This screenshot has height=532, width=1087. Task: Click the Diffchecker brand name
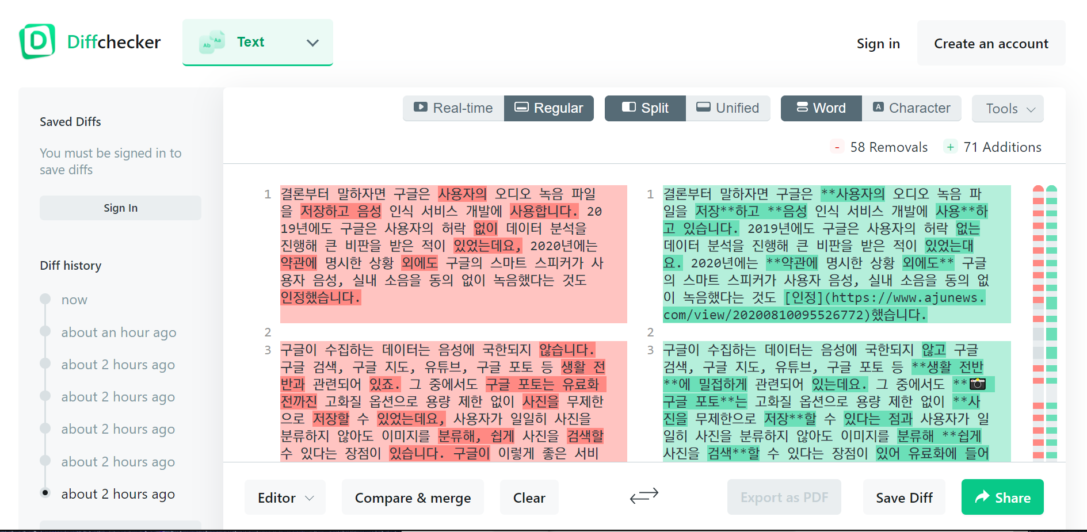[x=114, y=42]
